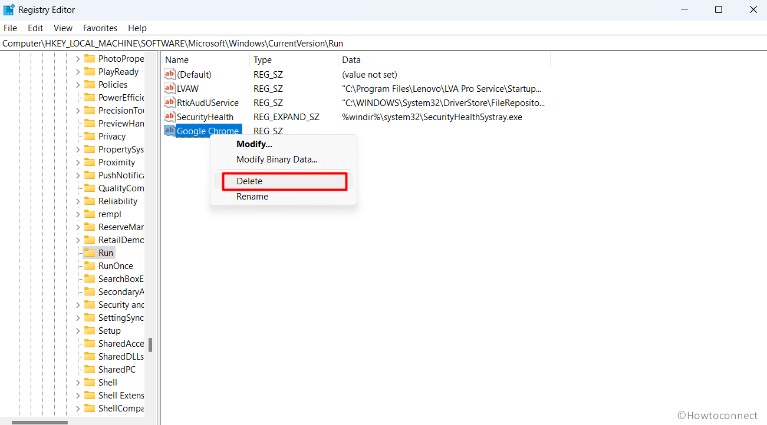Screen dimensions: 767x425
Task: Choose Modify... from the context menu
Action: click(284, 144)
